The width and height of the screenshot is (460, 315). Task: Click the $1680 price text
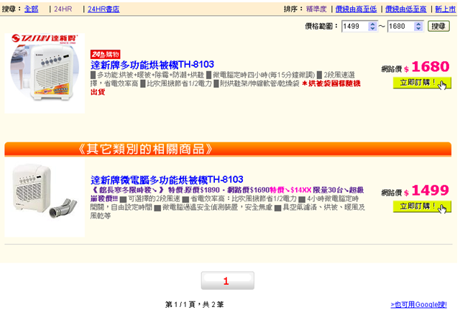click(431, 67)
